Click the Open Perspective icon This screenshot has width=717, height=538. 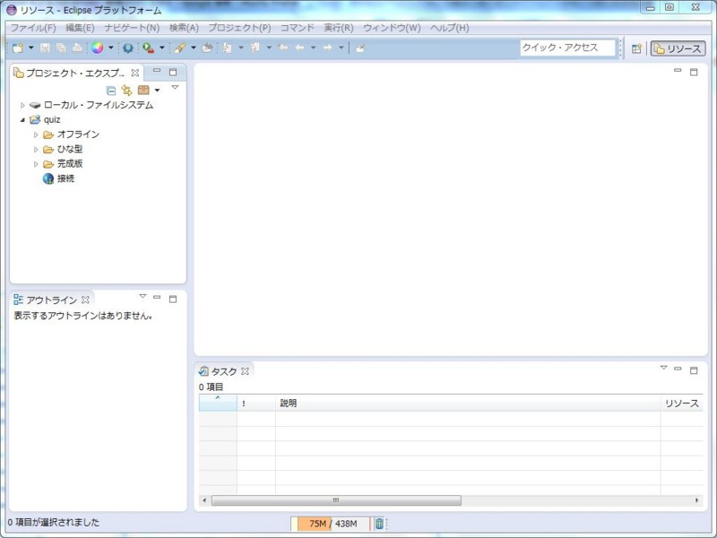coord(636,48)
